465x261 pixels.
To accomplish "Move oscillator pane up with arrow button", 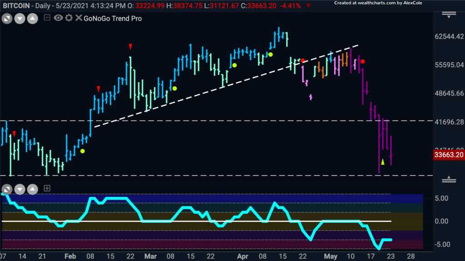I will coord(33,189).
